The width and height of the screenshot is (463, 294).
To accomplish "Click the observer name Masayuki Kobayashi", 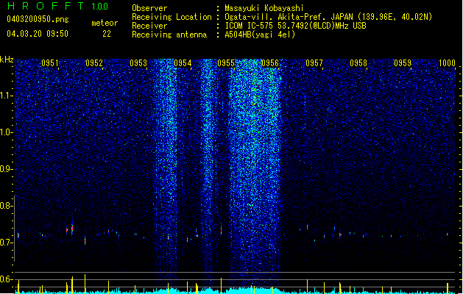I will coord(264,8).
